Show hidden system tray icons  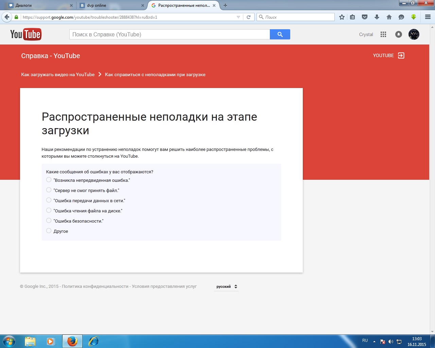pos(374,342)
